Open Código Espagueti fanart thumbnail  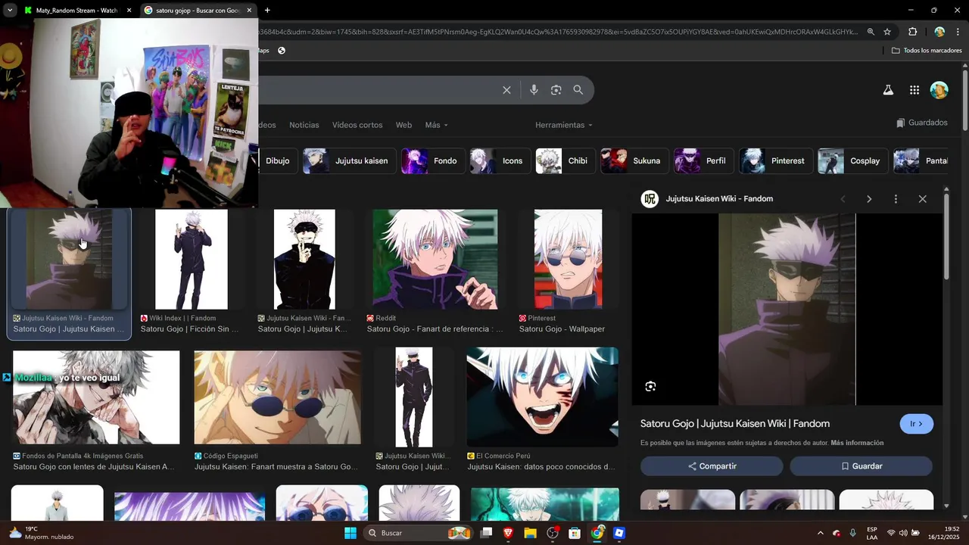point(278,397)
